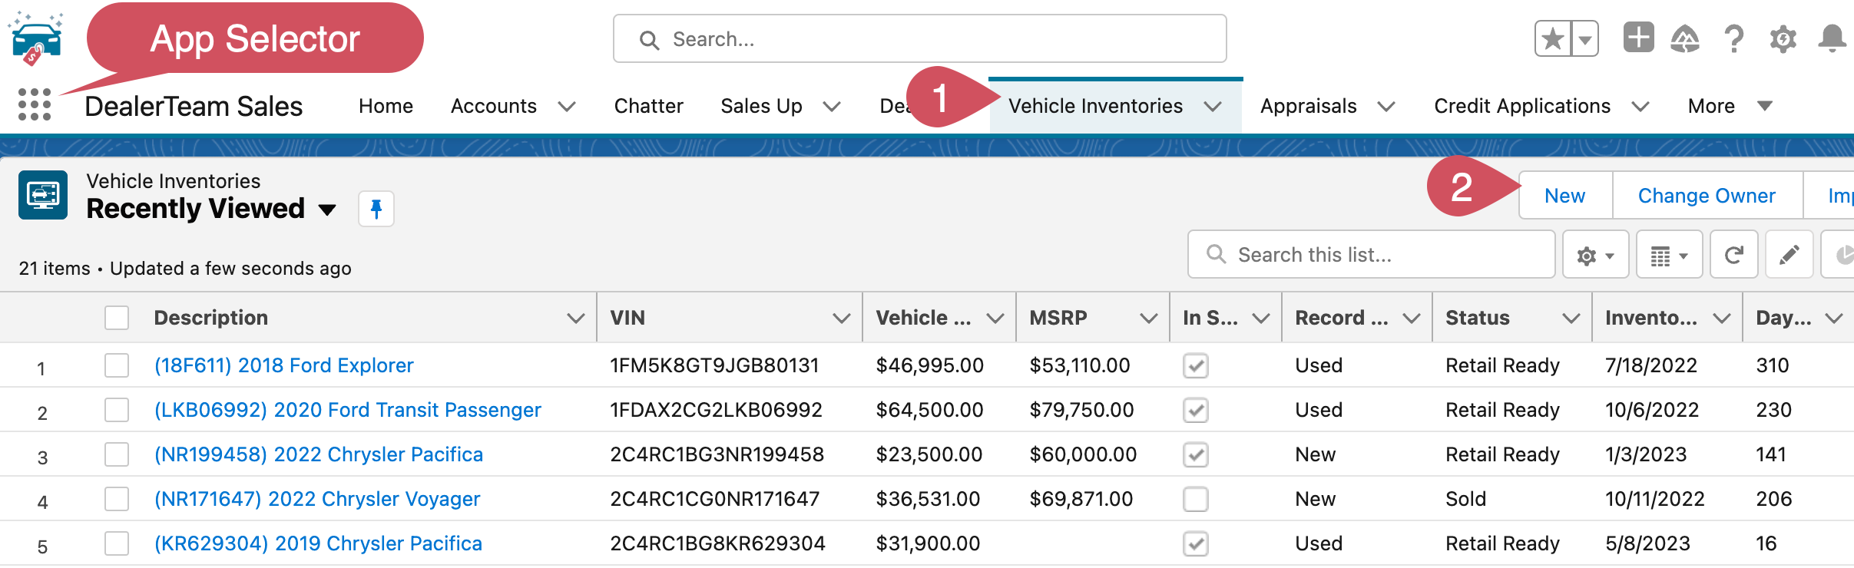Click the Vehicle Inventories object icon
The height and width of the screenshot is (568, 1854).
point(43,195)
